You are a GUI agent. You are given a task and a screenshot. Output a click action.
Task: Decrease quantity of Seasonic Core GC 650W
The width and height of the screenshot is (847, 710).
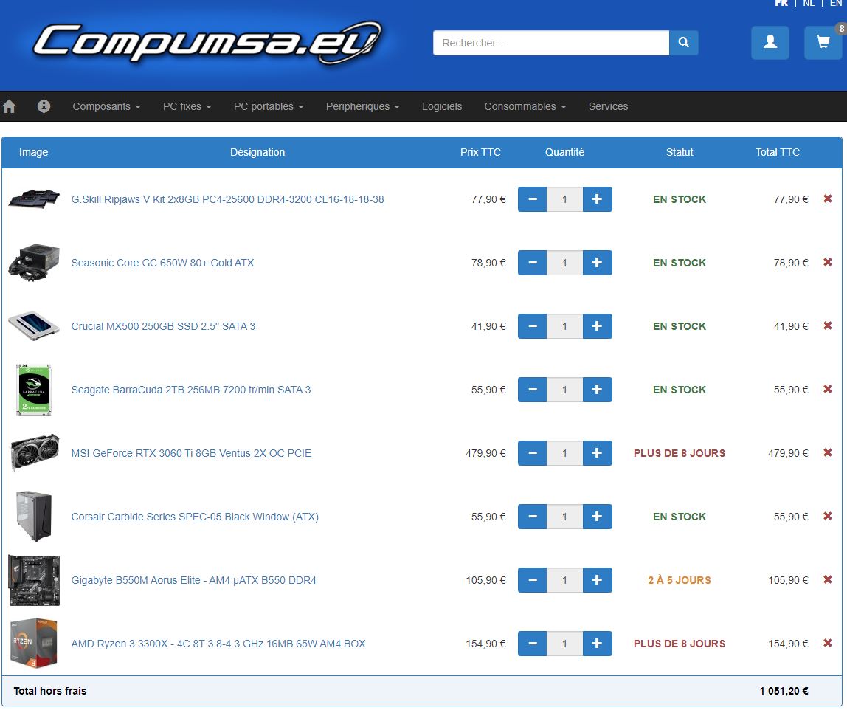coord(533,263)
